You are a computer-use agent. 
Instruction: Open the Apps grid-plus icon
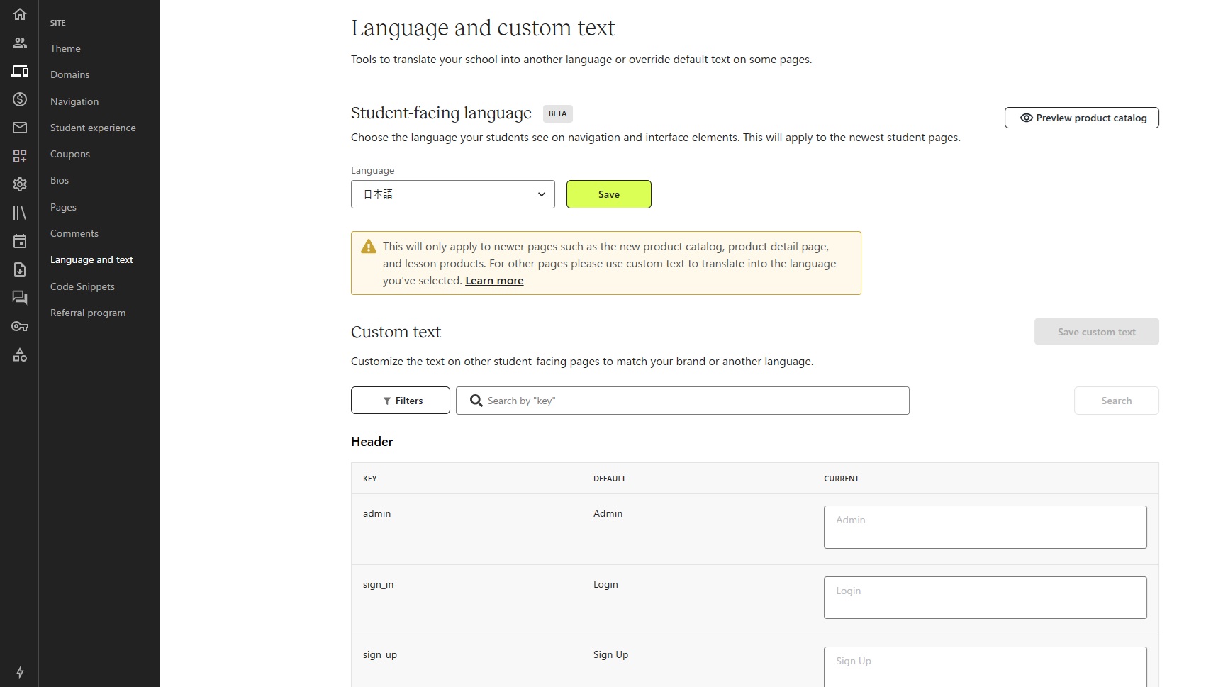tap(20, 156)
